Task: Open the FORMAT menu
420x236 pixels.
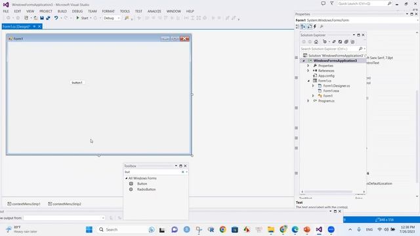Action: (108, 11)
